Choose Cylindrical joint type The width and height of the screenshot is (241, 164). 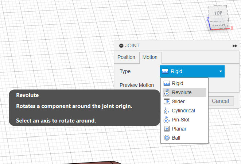(184, 111)
